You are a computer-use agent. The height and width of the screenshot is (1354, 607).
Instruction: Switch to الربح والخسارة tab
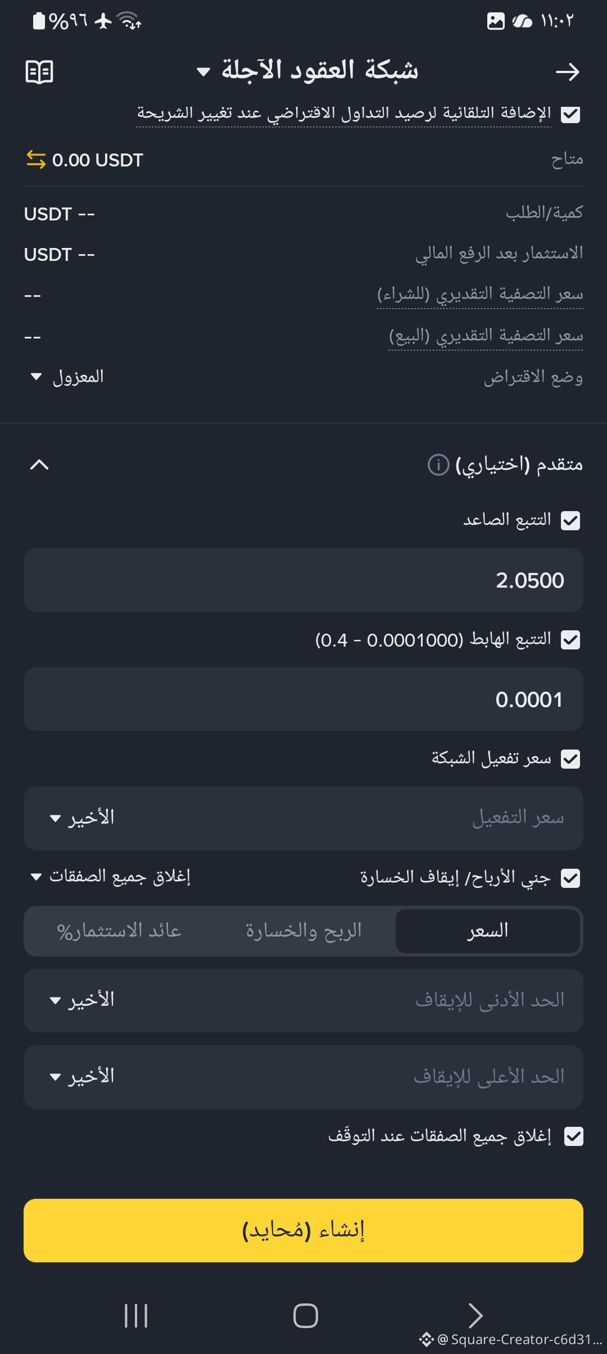click(x=303, y=931)
